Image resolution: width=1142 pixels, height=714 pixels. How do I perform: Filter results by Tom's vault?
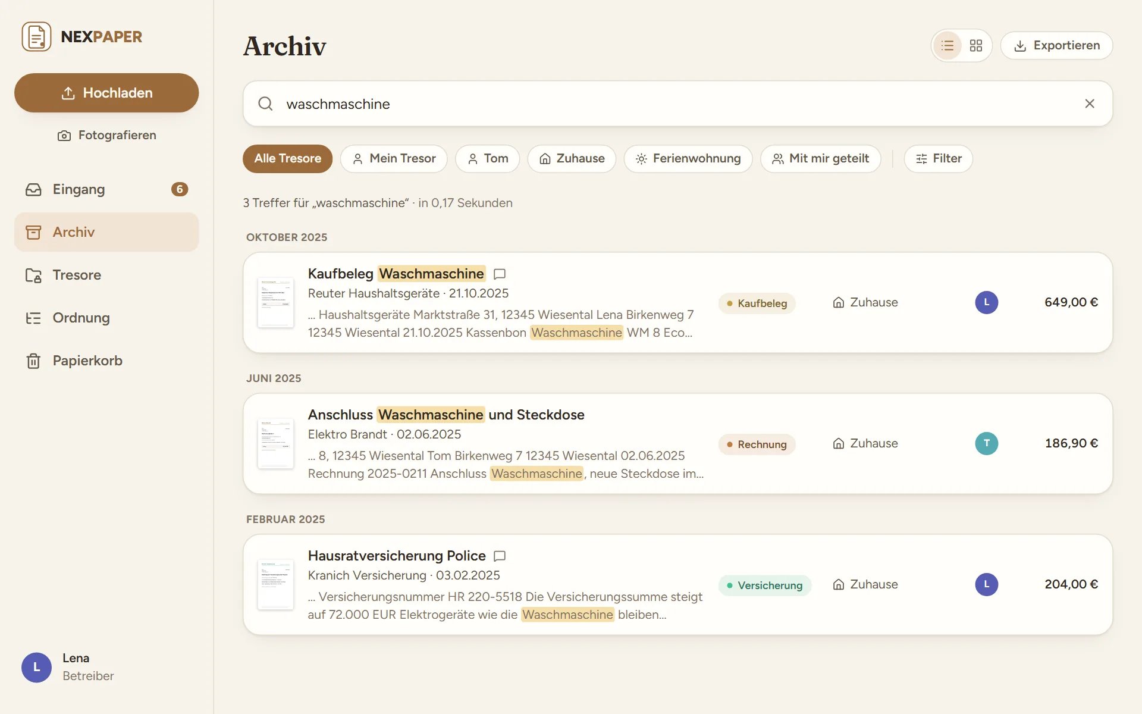click(x=487, y=158)
